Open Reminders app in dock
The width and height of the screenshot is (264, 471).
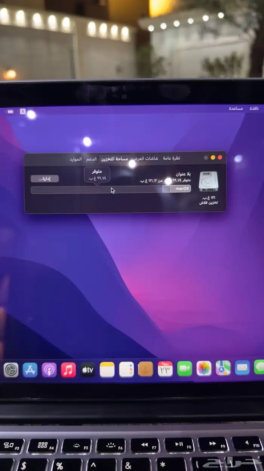[x=126, y=370]
